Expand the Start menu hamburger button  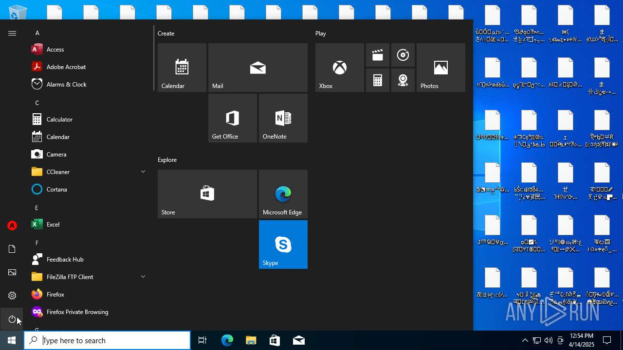point(12,33)
